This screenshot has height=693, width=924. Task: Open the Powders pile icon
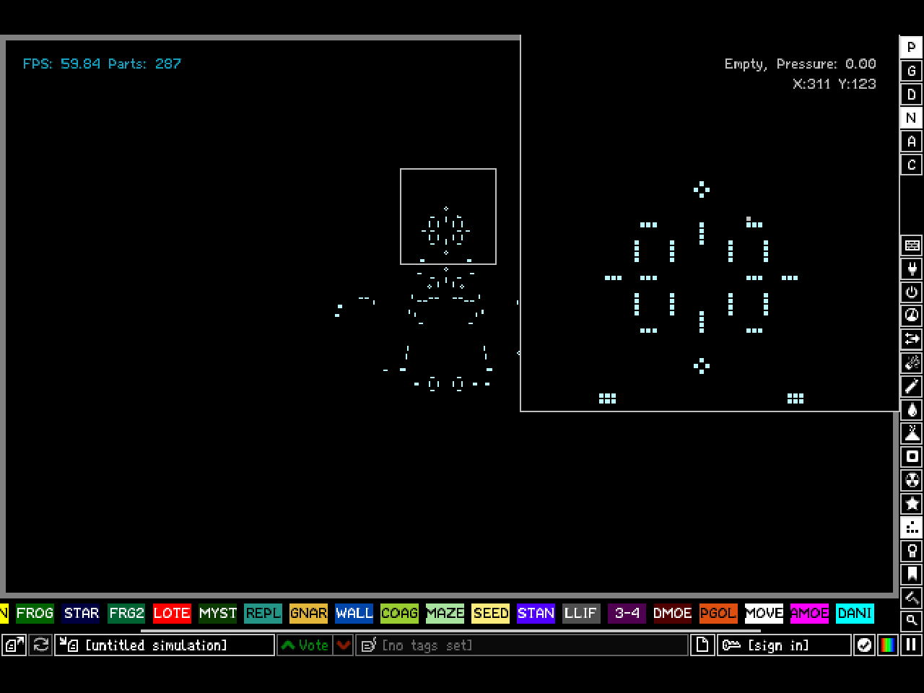click(912, 433)
